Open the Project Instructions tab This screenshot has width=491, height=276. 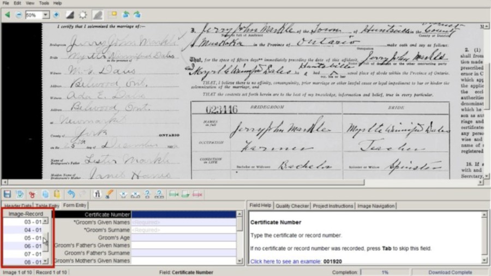point(333,206)
